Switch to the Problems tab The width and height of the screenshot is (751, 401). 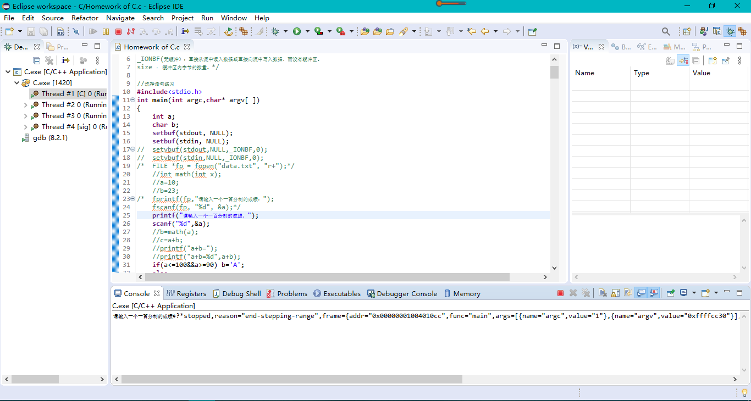(286, 293)
